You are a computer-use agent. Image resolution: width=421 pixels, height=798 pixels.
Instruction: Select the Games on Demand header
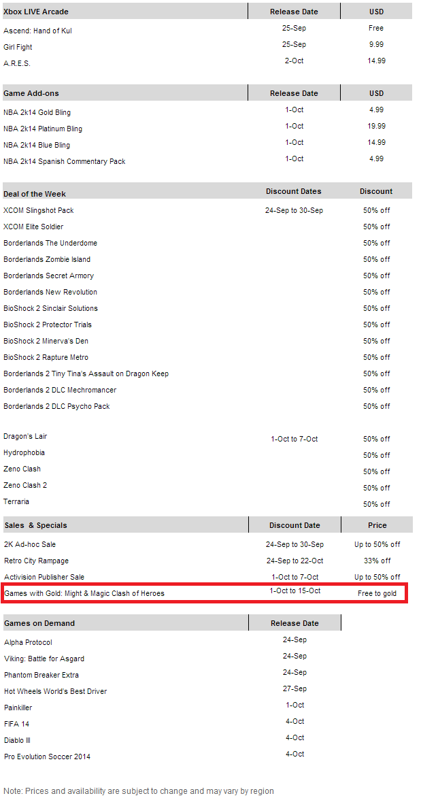pos(39,623)
